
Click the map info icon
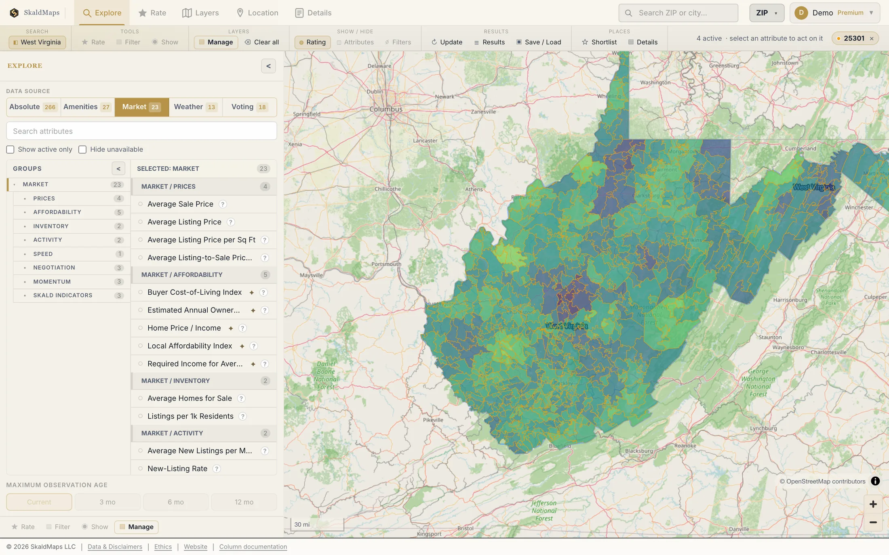click(875, 481)
